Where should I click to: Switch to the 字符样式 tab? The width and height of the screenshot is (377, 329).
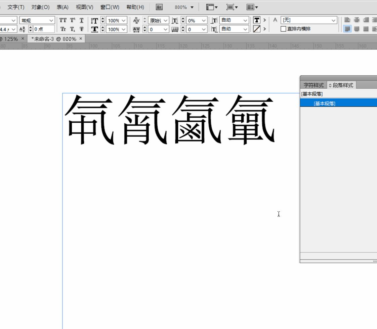click(x=313, y=85)
